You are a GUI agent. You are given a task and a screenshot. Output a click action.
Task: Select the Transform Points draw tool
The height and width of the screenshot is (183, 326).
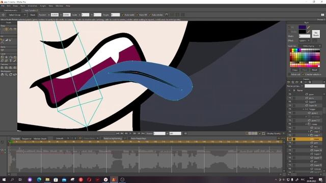pyautogui.click(x=7, y=29)
